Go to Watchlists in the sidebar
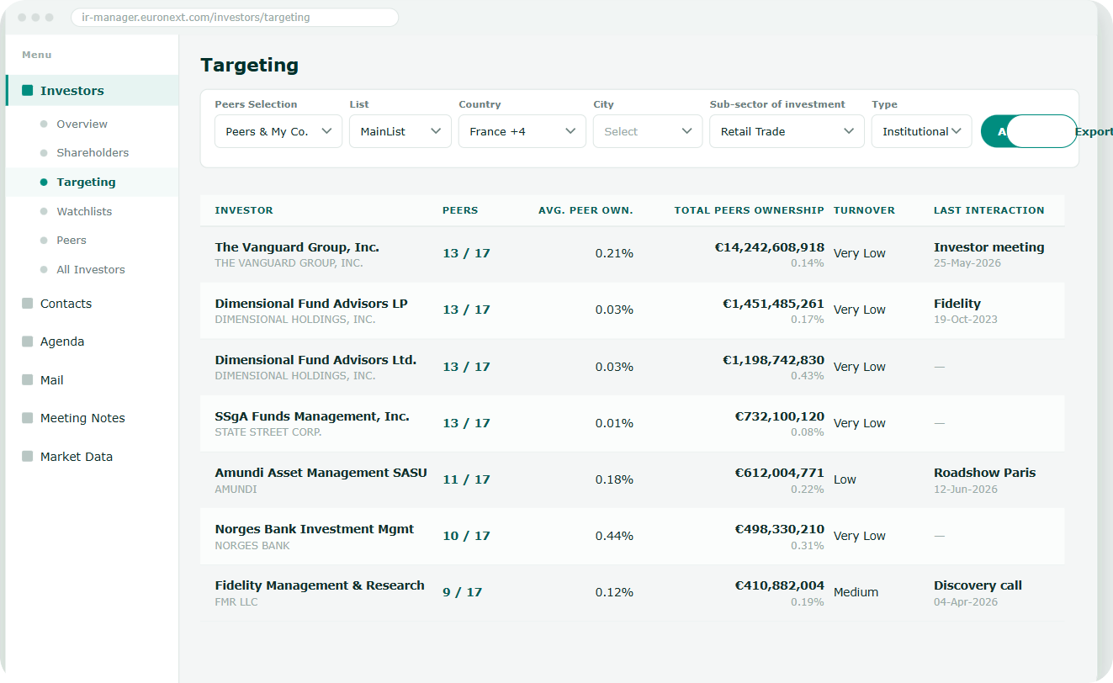The width and height of the screenshot is (1113, 683). point(84,211)
